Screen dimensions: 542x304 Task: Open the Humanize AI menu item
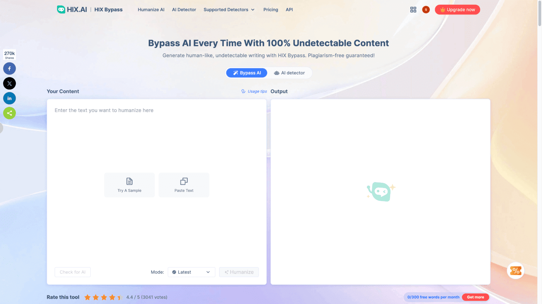pyautogui.click(x=151, y=9)
